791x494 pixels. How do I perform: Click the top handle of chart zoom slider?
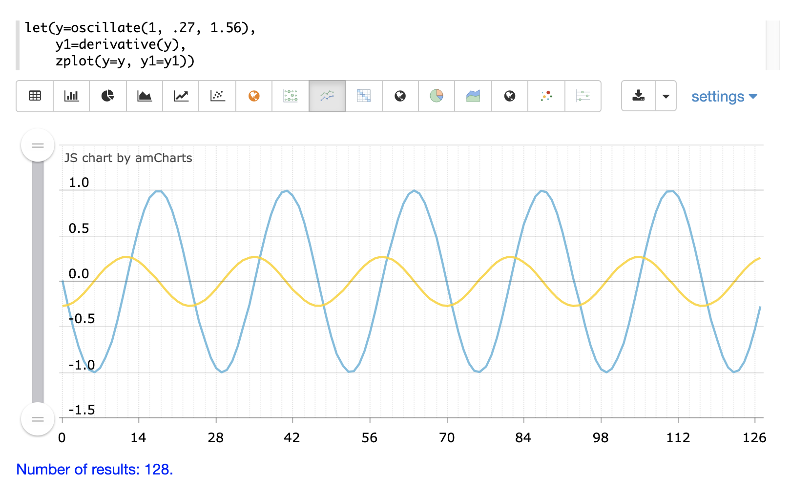point(38,145)
